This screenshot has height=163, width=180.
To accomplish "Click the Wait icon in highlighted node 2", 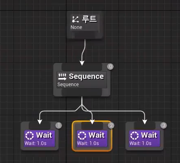I will (82, 136).
